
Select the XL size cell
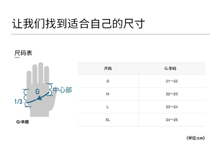pos(108,120)
